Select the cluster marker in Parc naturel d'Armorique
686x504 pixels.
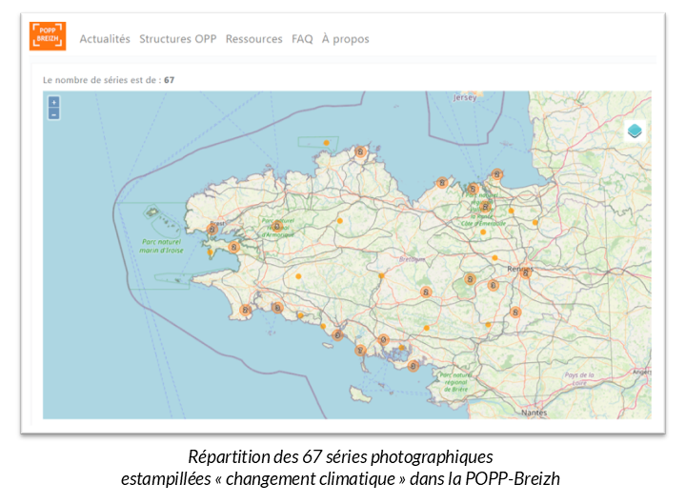(x=276, y=226)
